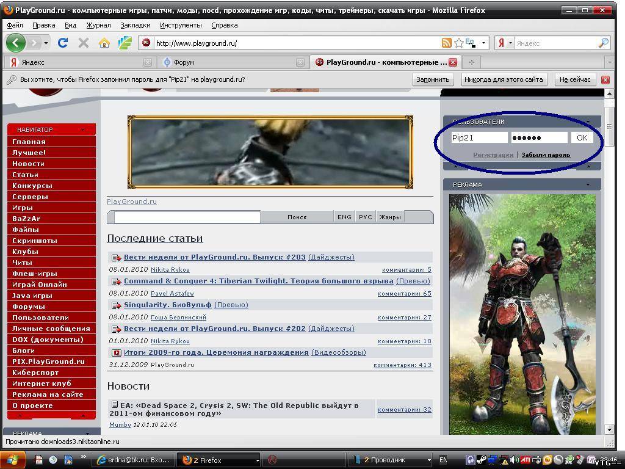This screenshot has width=625, height=469.
Task: Close the PlayGround.ru tab
Action: 453,62
